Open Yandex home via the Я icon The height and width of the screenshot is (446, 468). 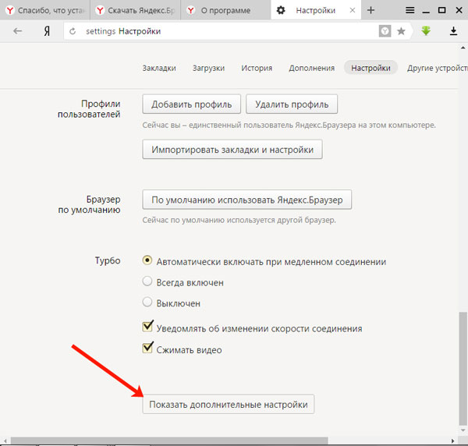(47, 31)
